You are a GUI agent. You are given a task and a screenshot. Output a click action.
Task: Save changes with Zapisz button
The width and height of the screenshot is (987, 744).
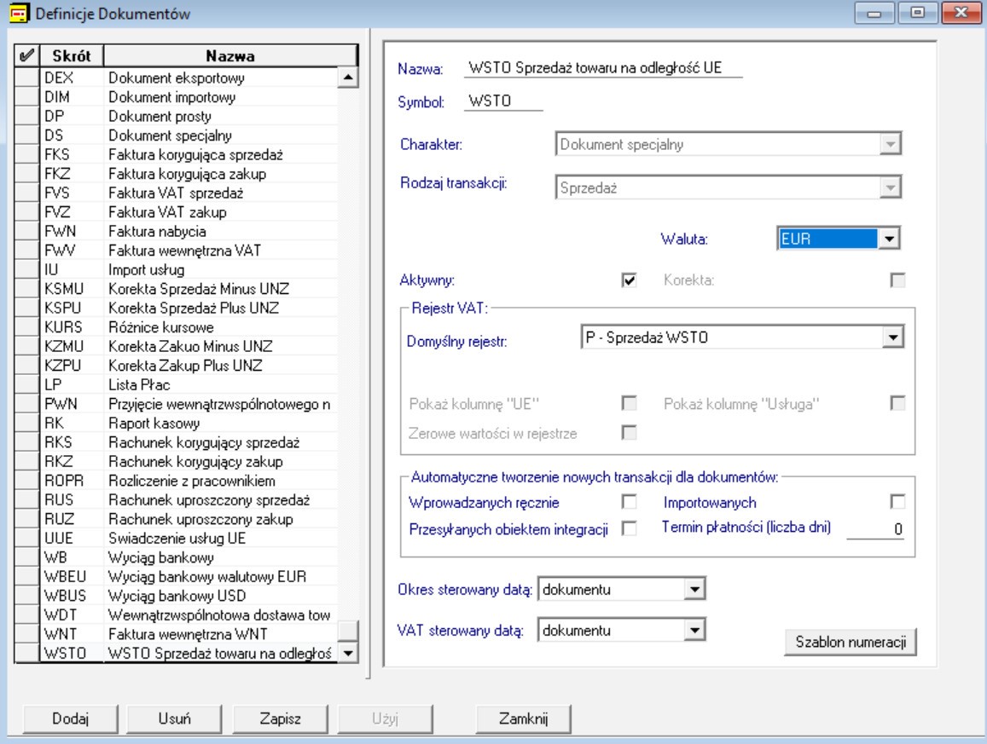[280, 718]
